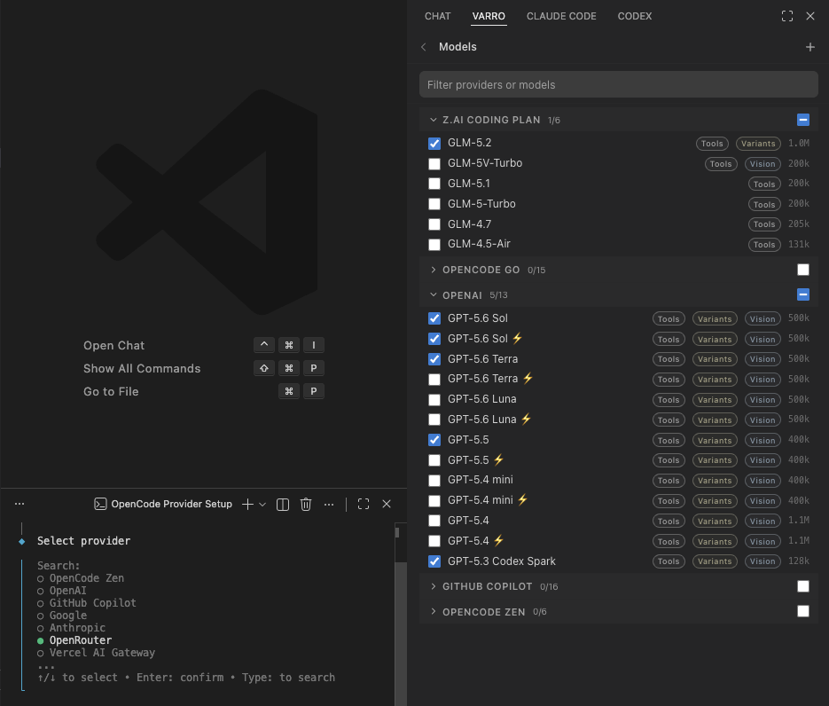
Task: Disable the GPT-5.6 Sol model checkbox
Action: [434, 319]
